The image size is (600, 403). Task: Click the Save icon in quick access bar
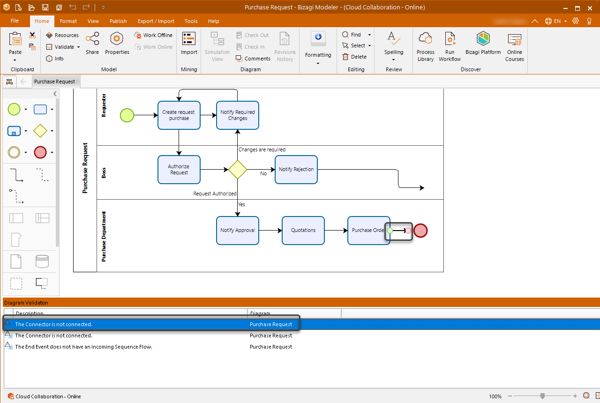(x=45, y=7)
